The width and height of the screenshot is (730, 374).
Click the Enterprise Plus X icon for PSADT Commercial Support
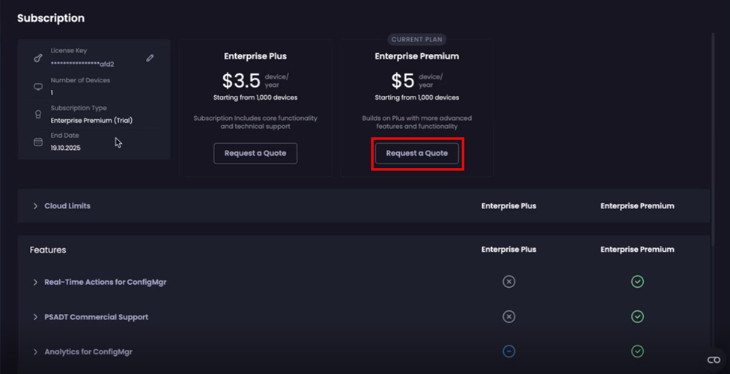tap(509, 316)
